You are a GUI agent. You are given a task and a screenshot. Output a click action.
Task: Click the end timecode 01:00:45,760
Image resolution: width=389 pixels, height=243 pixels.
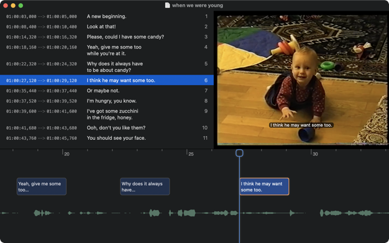pyautogui.click(x=62, y=138)
